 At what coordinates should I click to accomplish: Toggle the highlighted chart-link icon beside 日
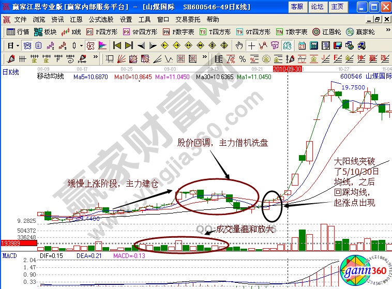26,45
